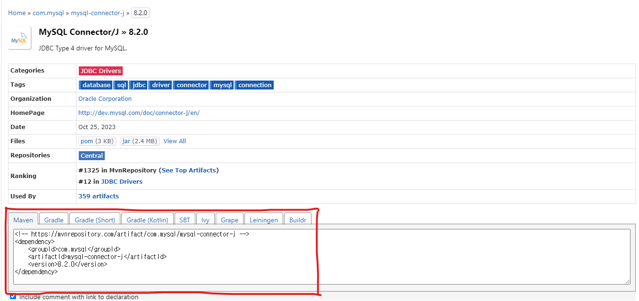The height and width of the screenshot is (301, 639).
Task: Open the 359 artifacts Used By page
Action: coord(99,196)
